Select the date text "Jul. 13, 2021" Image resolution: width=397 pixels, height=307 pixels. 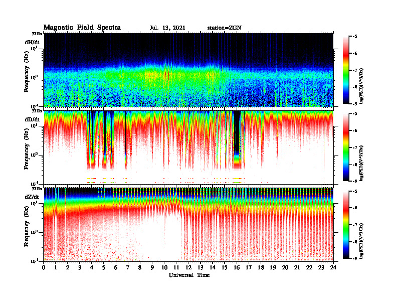click(167, 28)
